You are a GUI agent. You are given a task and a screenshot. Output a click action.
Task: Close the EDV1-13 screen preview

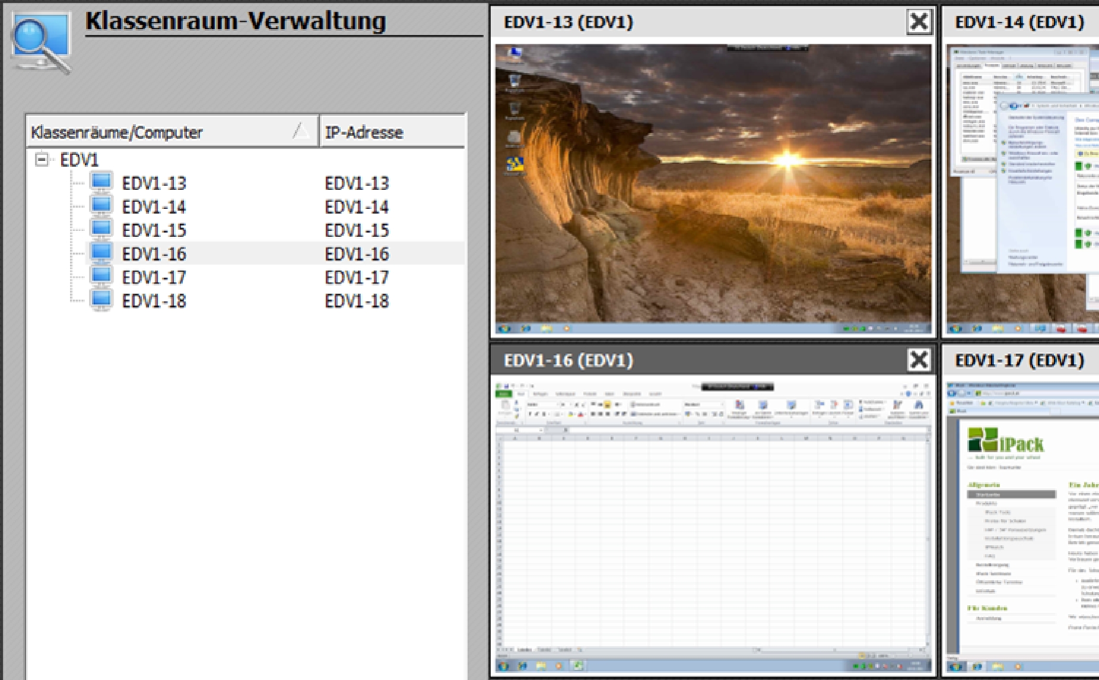pyautogui.click(x=919, y=22)
